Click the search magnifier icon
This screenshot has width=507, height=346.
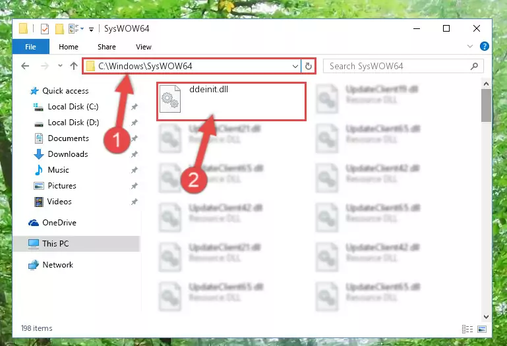click(x=474, y=67)
